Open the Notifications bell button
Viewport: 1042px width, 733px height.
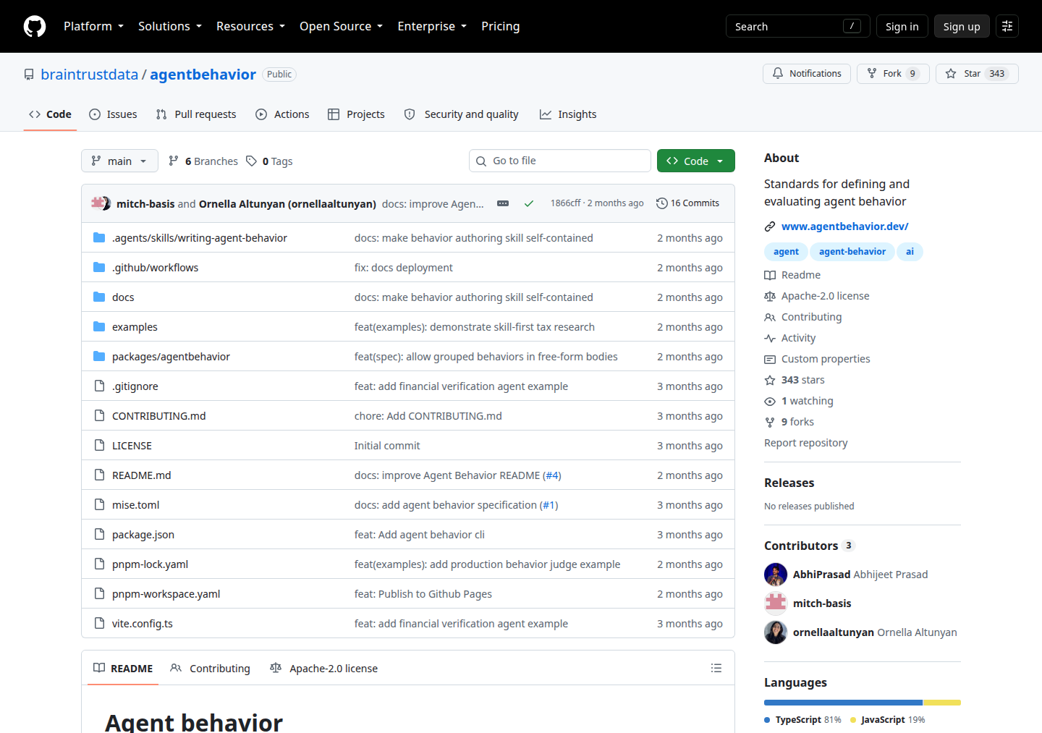click(807, 74)
